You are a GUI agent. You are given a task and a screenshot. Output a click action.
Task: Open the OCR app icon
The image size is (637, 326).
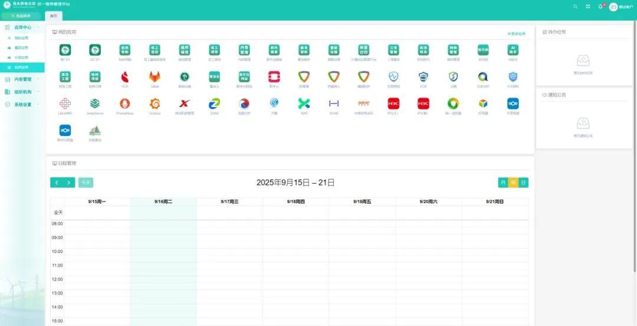(x=124, y=76)
